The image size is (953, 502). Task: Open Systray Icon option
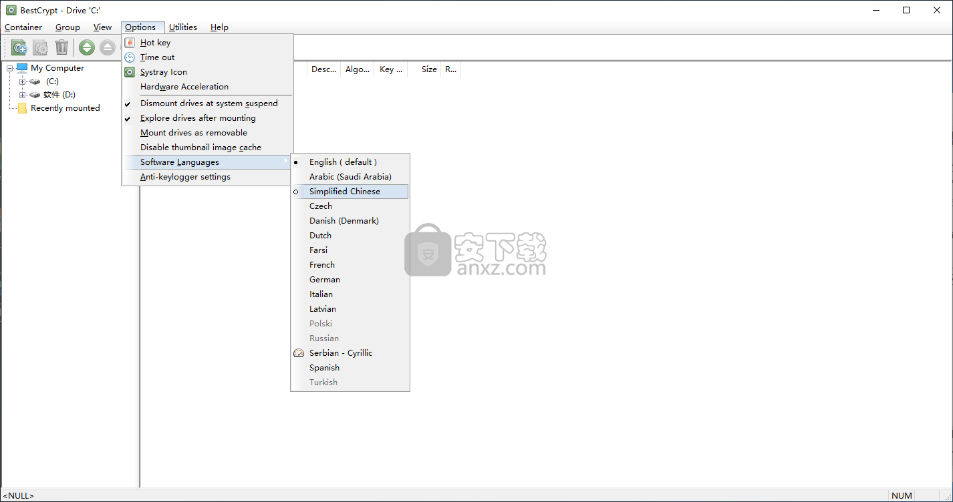207,72
